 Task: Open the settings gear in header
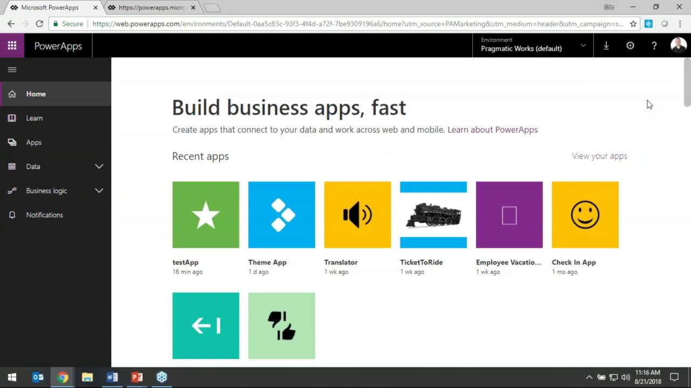630,46
